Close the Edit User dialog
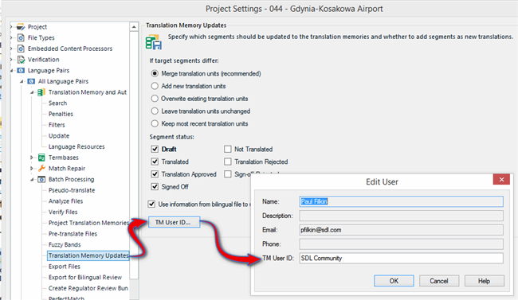The image size is (518, 300). (501, 180)
